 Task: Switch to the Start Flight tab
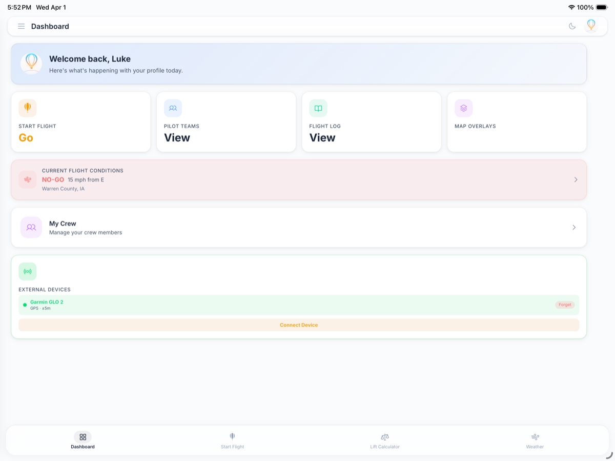tap(232, 440)
